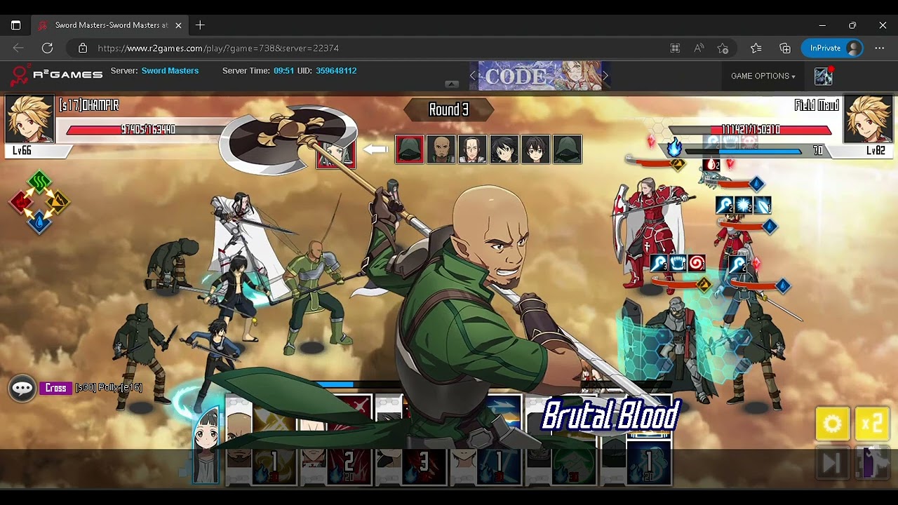Click the UID 359648112 text

click(327, 71)
